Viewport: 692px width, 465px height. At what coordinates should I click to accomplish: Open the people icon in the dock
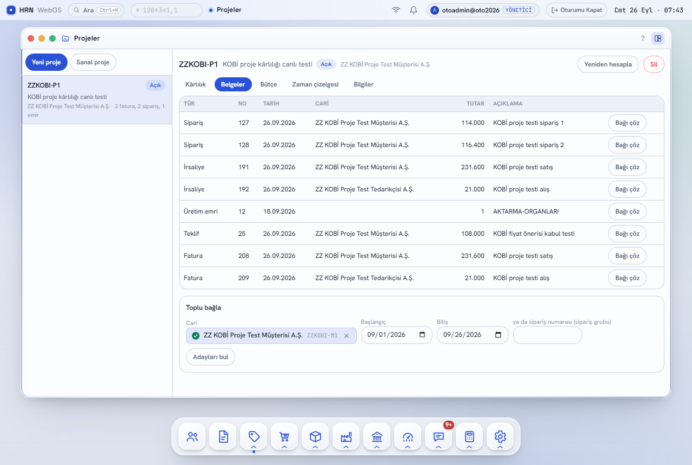pyautogui.click(x=192, y=436)
